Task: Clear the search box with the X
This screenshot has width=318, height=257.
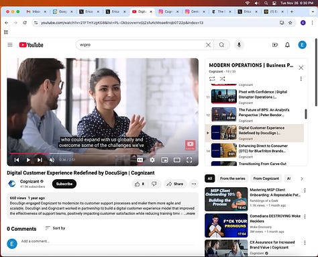Action: pyautogui.click(x=208, y=45)
